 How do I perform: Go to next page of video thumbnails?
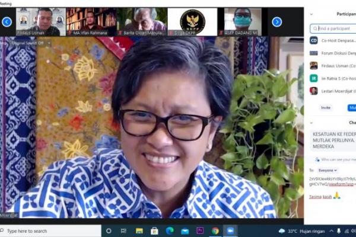(x=276, y=22)
